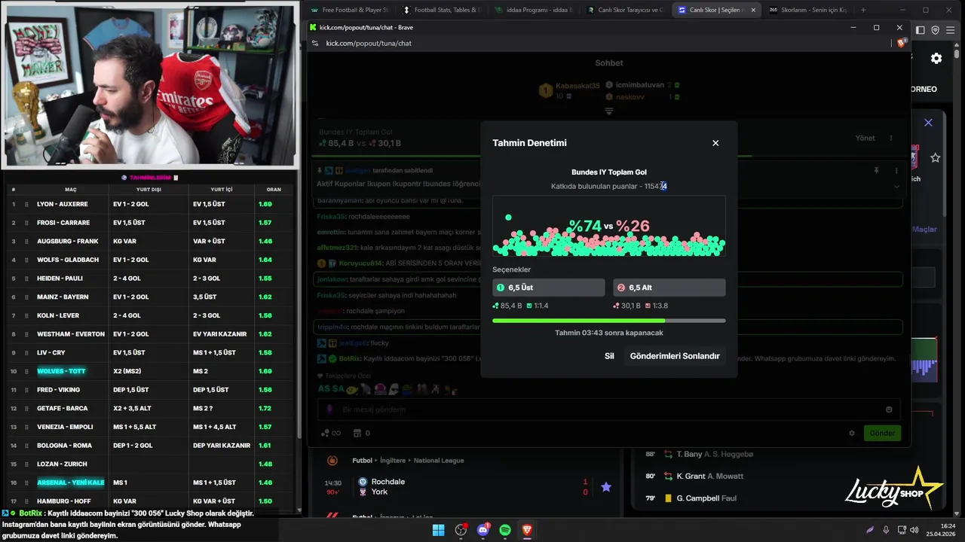Open the emoji picker in message box
The height and width of the screenshot is (542, 965).
(x=889, y=410)
